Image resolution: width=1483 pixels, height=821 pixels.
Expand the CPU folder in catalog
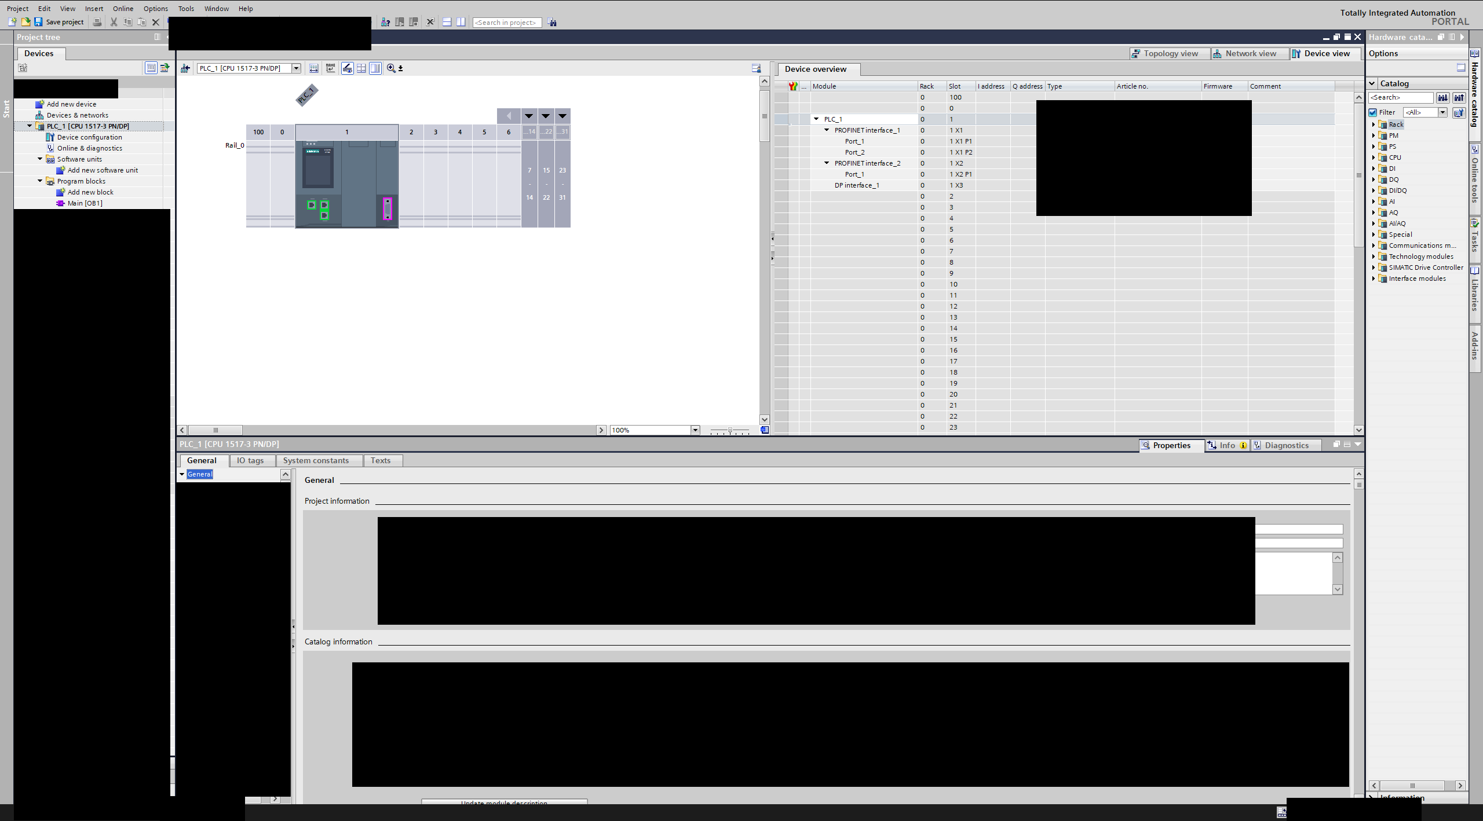[x=1374, y=157]
